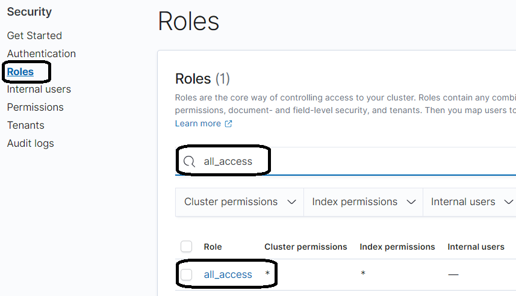Screen dimensions: 516x296
Task: Expand the Cluster permissions filter dropdown
Action: [x=240, y=202]
